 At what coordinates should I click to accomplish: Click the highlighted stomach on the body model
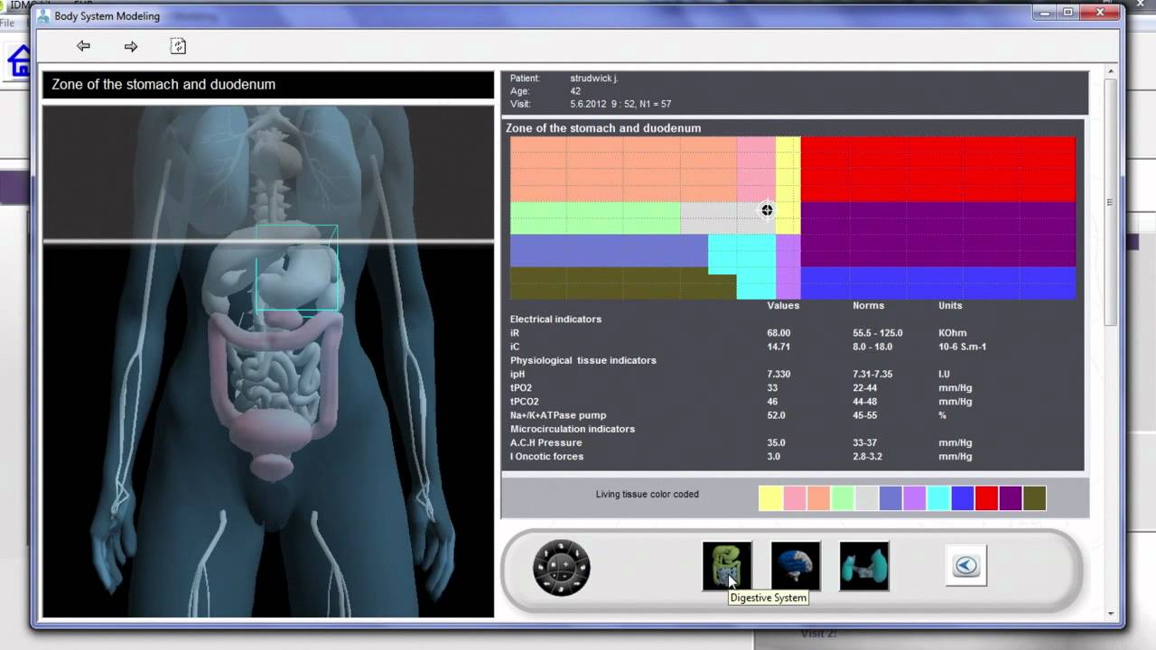(x=298, y=271)
